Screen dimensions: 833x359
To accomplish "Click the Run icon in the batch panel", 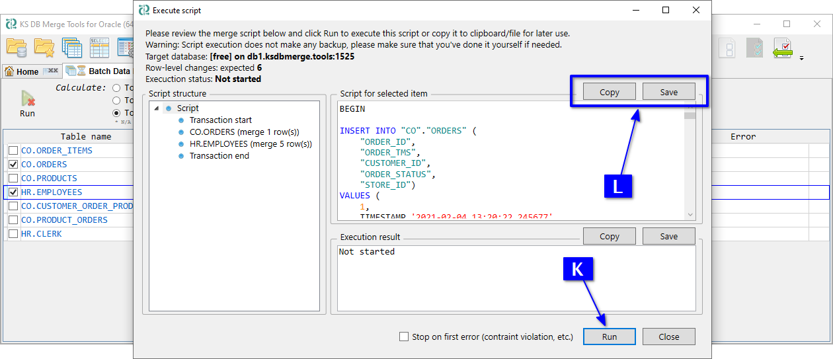I will click(x=27, y=102).
